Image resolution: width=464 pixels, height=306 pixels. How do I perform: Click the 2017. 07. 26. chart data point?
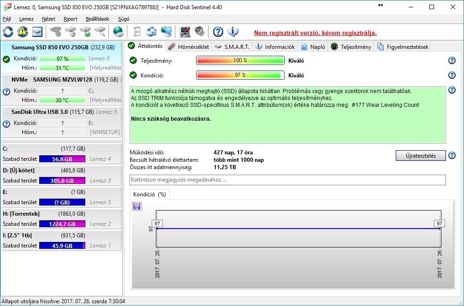click(440, 228)
